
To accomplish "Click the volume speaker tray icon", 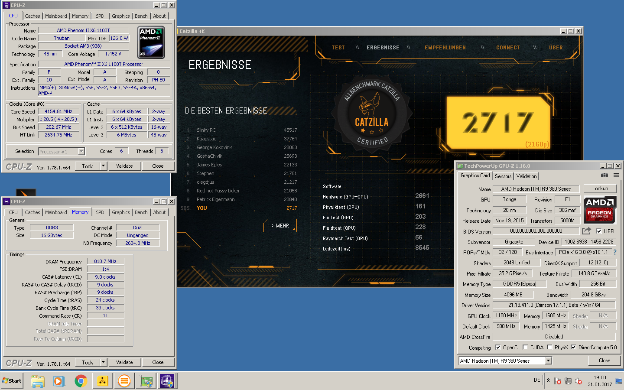I will [578, 381].
